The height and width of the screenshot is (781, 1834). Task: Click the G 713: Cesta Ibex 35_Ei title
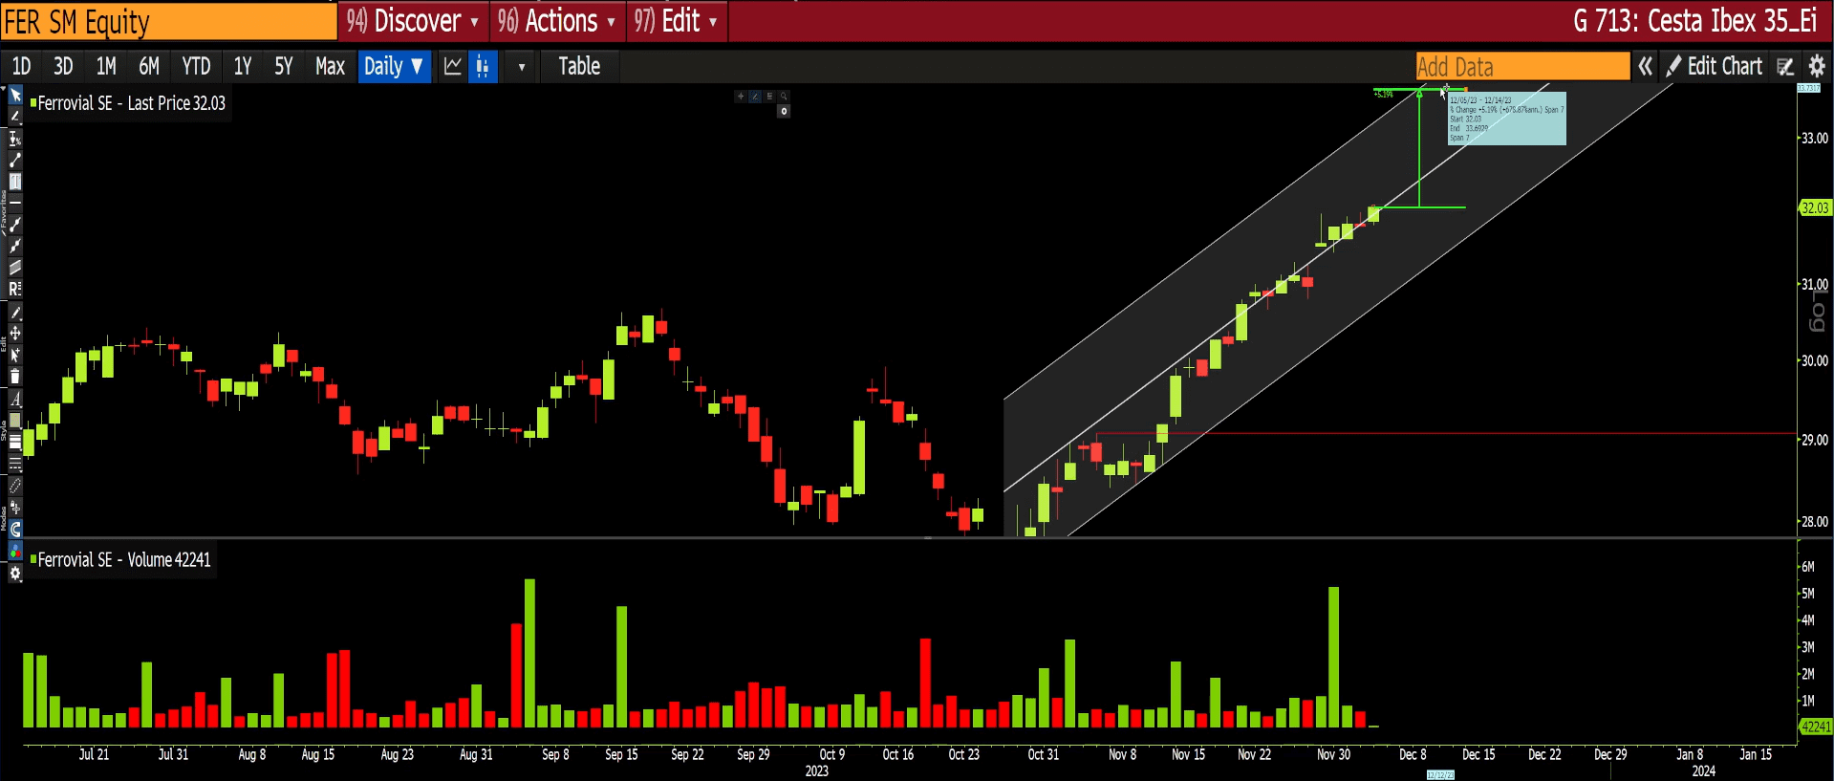1695,21
